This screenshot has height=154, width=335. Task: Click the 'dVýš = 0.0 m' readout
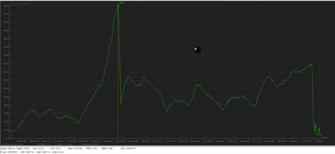click(x=58, y=152)
